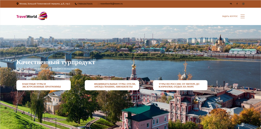261x129 pixels.
Task: Select "Индивидуальные туры: отели, аренда машин" button
Action: pyautogui.click(x=112, y=85)
